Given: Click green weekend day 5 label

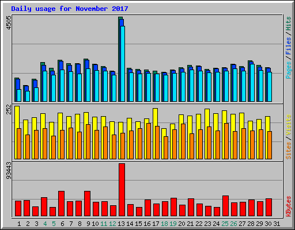Looking at the screenshot, I should (54, 224).
